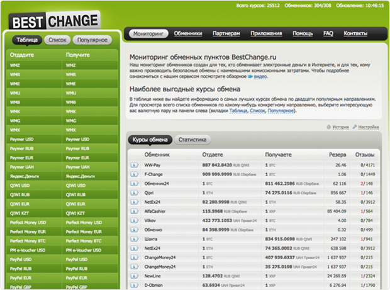Viewport: 390px width, 290px height.
Task: Open the AlfaCashier exchanger name
Action: click(x=155, y=211)
